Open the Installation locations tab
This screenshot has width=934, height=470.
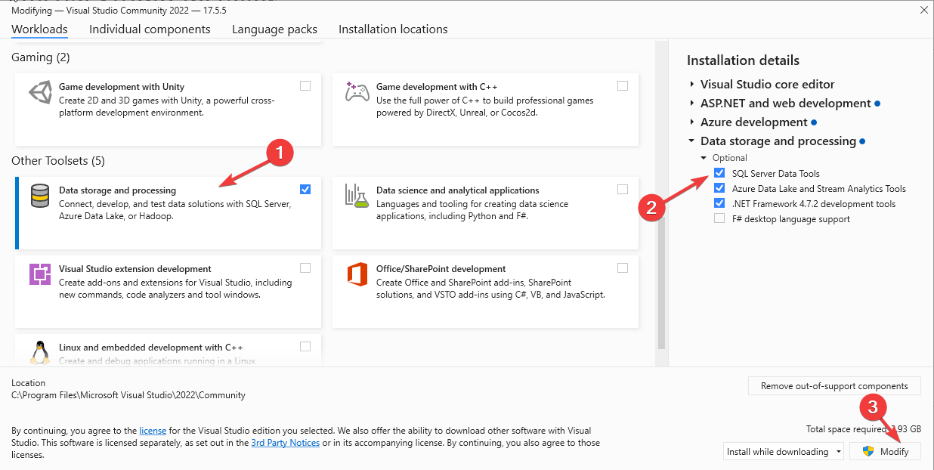pos(393,29)
